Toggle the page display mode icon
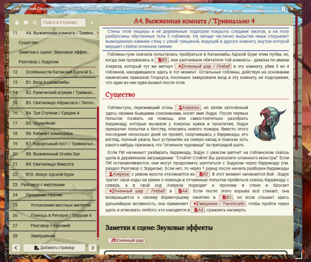 [26, 22]
